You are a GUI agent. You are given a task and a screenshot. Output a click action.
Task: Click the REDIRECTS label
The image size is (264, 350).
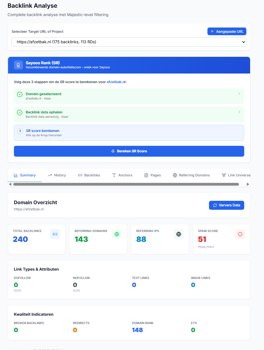(x=81, y=323)
